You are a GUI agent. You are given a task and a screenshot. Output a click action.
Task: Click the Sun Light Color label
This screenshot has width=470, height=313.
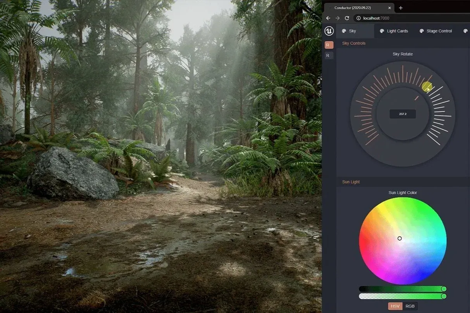coord(403,193)
